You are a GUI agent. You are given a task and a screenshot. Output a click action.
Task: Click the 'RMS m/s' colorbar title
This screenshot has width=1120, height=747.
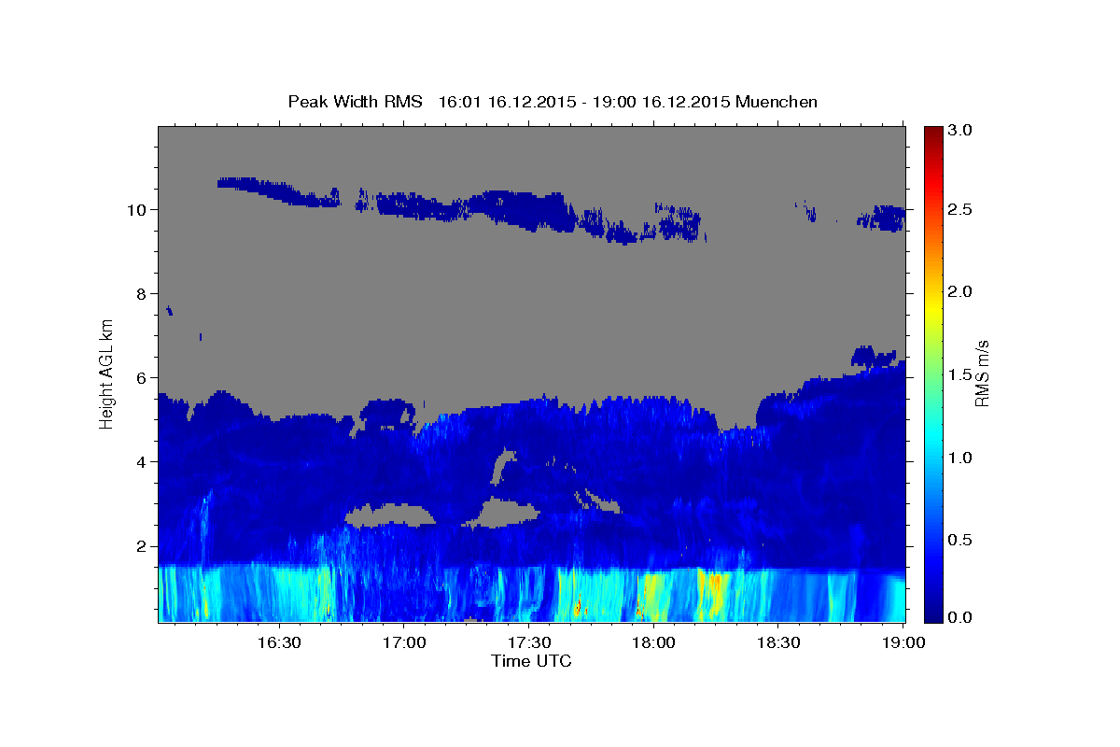tap(982, 373)
